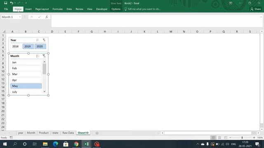Open Microsoft Edge from the taskbar
Image resolution: width=264 pixels, height=148 pixels.
55,144
